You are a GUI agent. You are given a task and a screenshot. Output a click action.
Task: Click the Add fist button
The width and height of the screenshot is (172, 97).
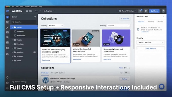click(125, 19)
